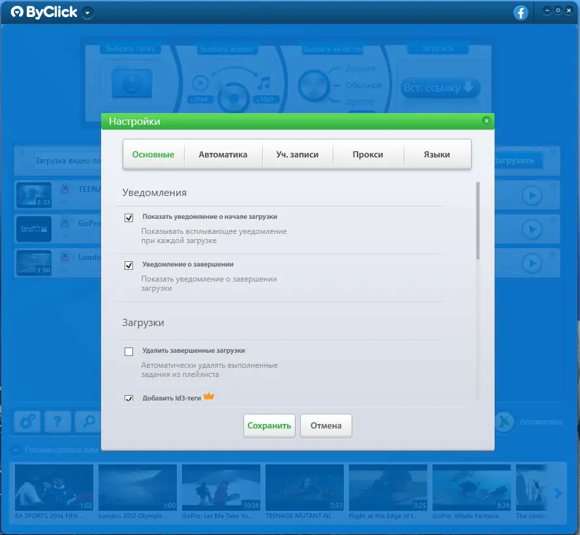
Task: Enable Удалить завершенные загрузки checkbox
Action: 129,351
